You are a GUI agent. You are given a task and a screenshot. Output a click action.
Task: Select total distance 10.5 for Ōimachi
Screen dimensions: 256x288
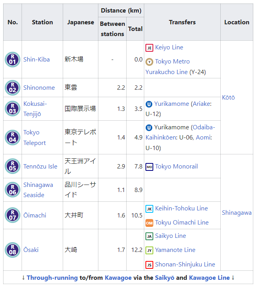pos(137,215)
